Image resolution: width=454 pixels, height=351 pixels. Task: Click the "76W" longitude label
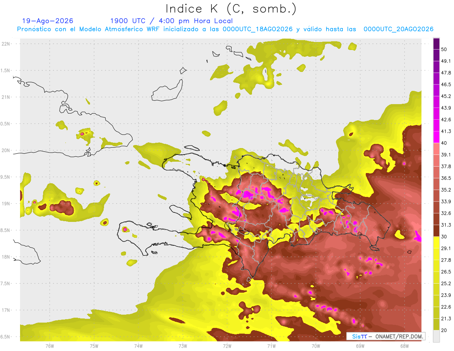pyautogui.click(x=50, y=346)
